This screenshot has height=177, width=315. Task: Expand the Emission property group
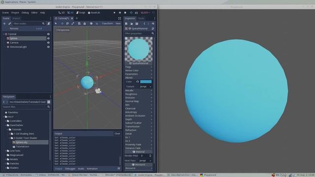139,98
